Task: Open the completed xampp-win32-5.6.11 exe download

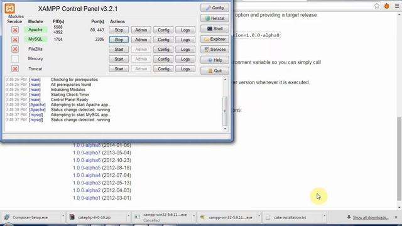Action: (x=227, y=218)
